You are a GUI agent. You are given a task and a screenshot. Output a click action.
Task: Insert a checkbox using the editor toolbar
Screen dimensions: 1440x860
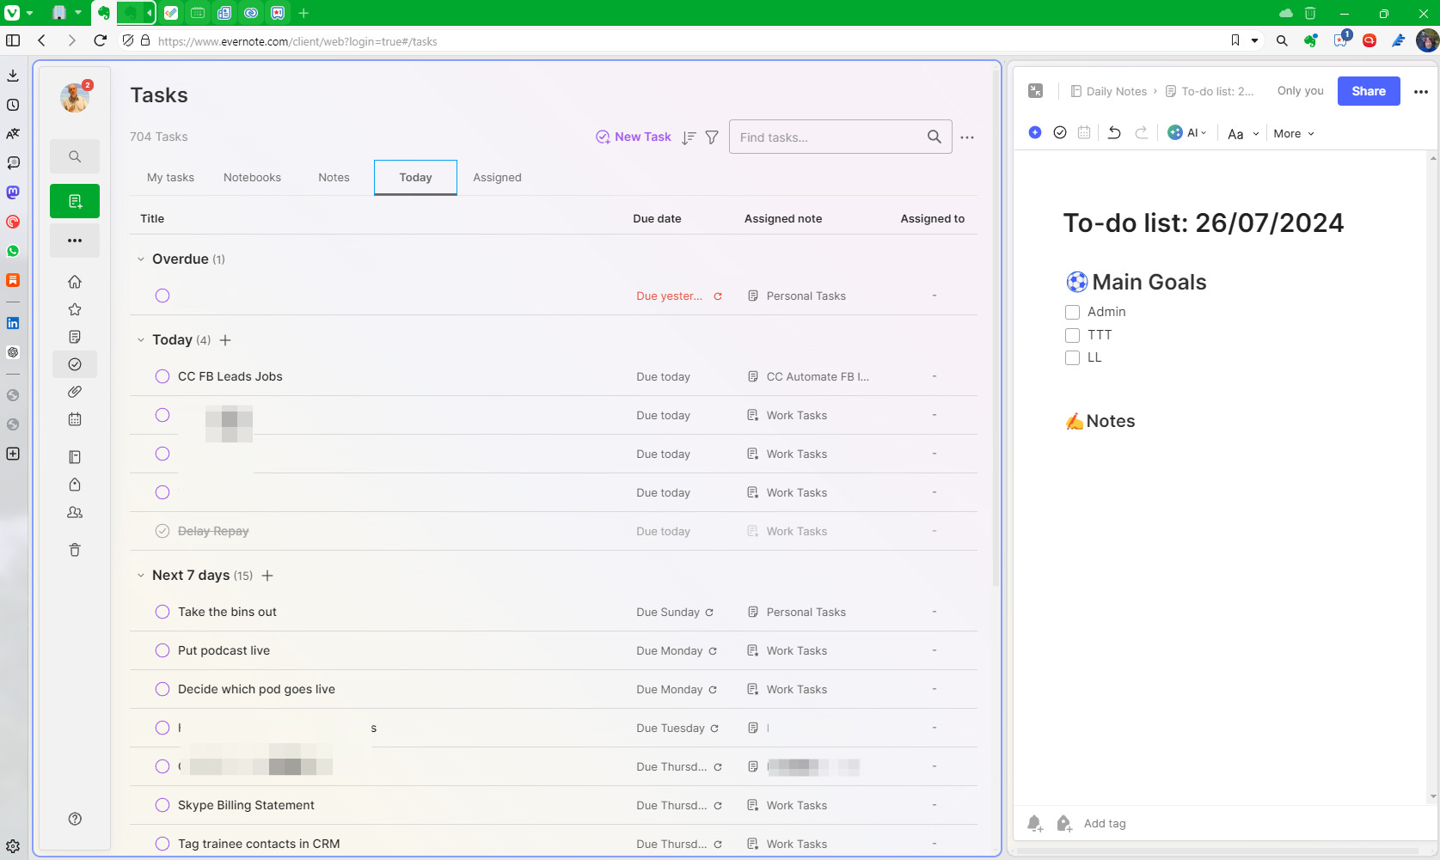[1060, 132]
